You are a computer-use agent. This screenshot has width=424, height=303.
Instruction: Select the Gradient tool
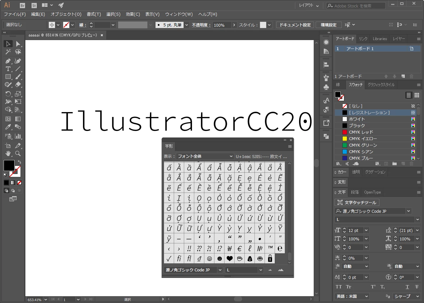18,119
